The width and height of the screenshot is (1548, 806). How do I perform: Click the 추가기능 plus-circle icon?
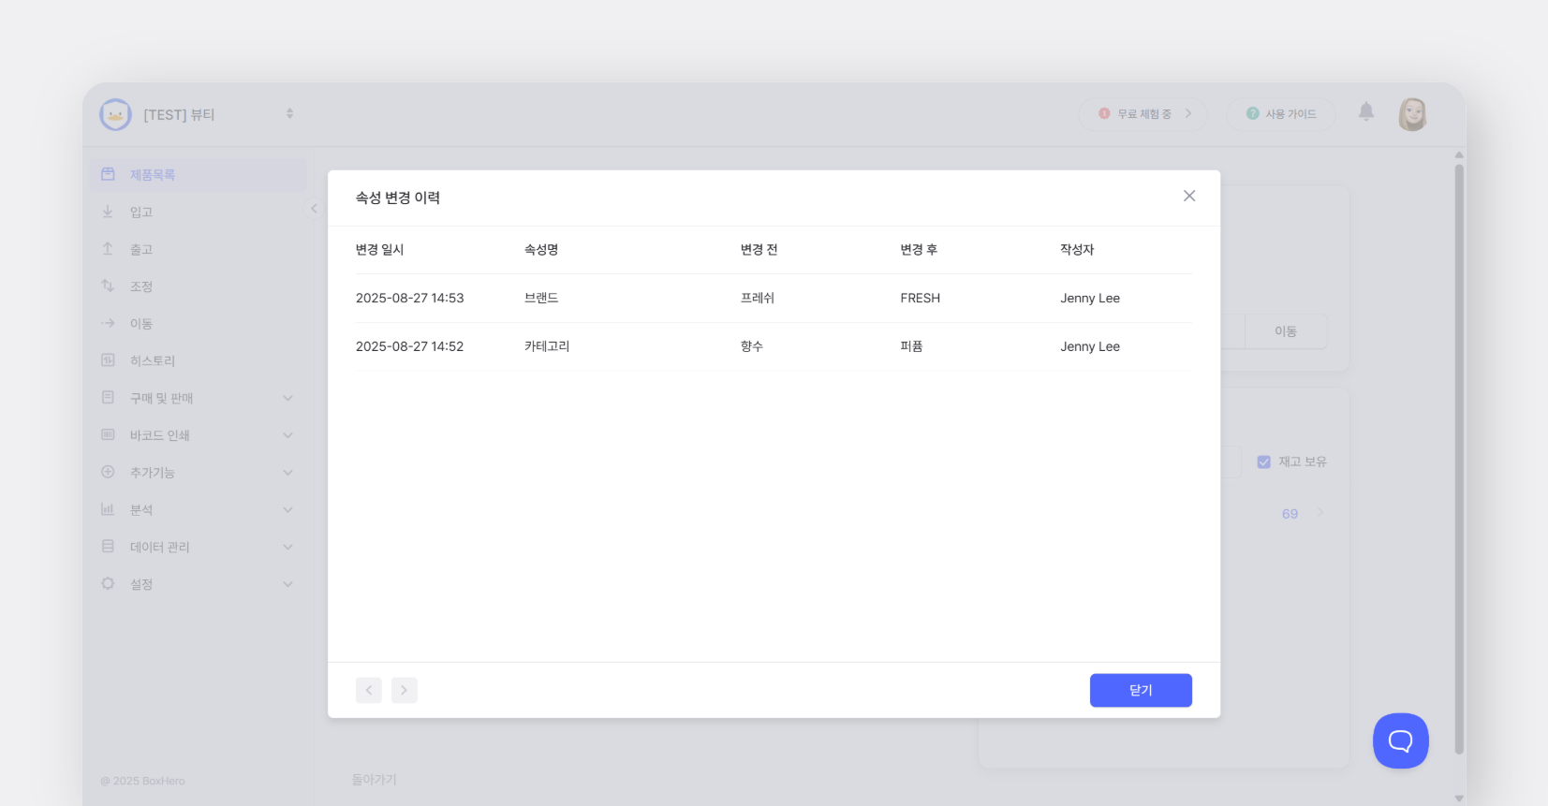(x=108, y=472)
